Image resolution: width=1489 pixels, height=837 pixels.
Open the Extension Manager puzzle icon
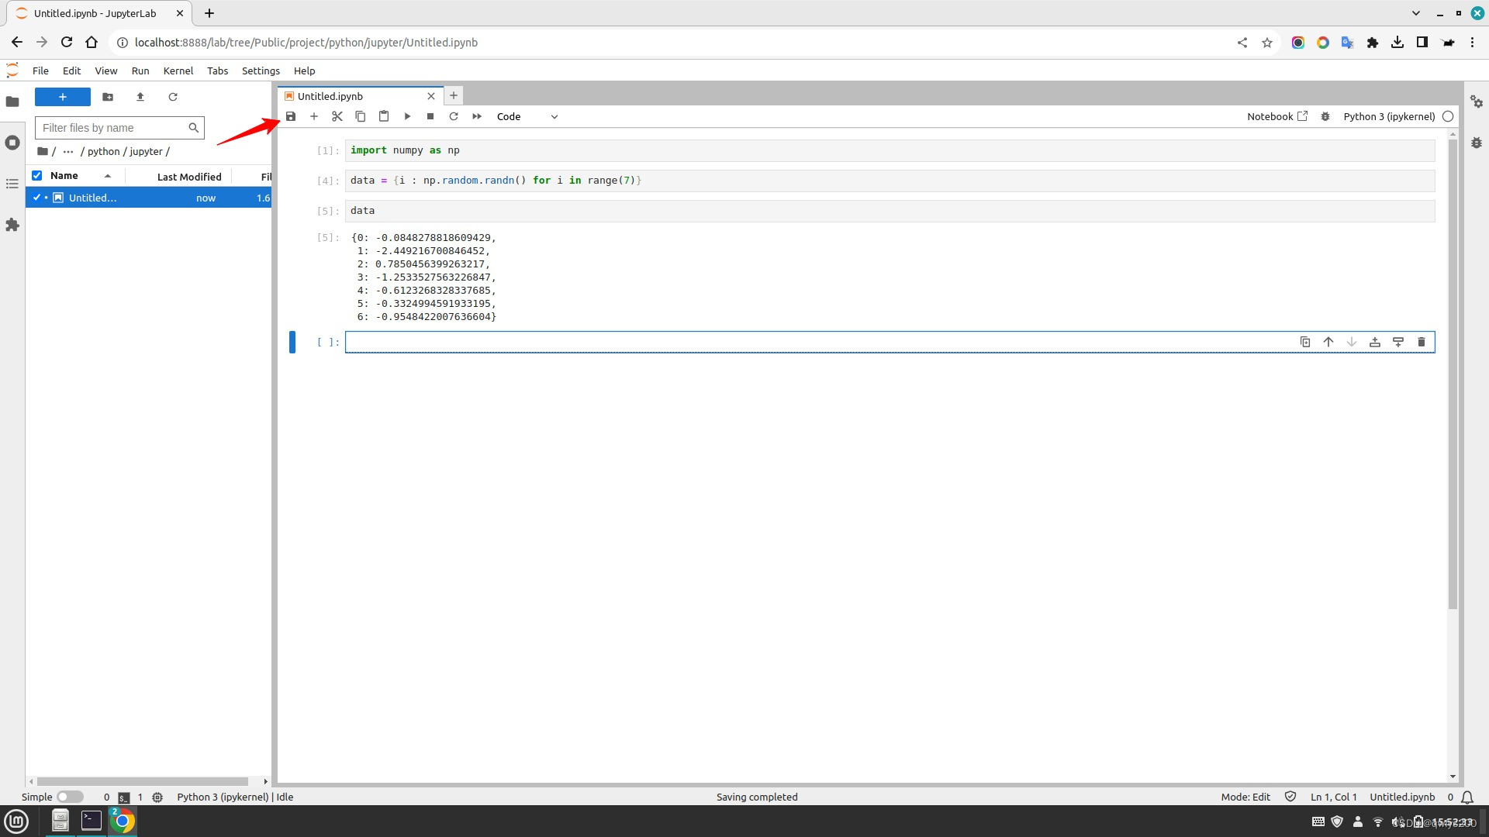pyautogui.click(x=12, y=225)
